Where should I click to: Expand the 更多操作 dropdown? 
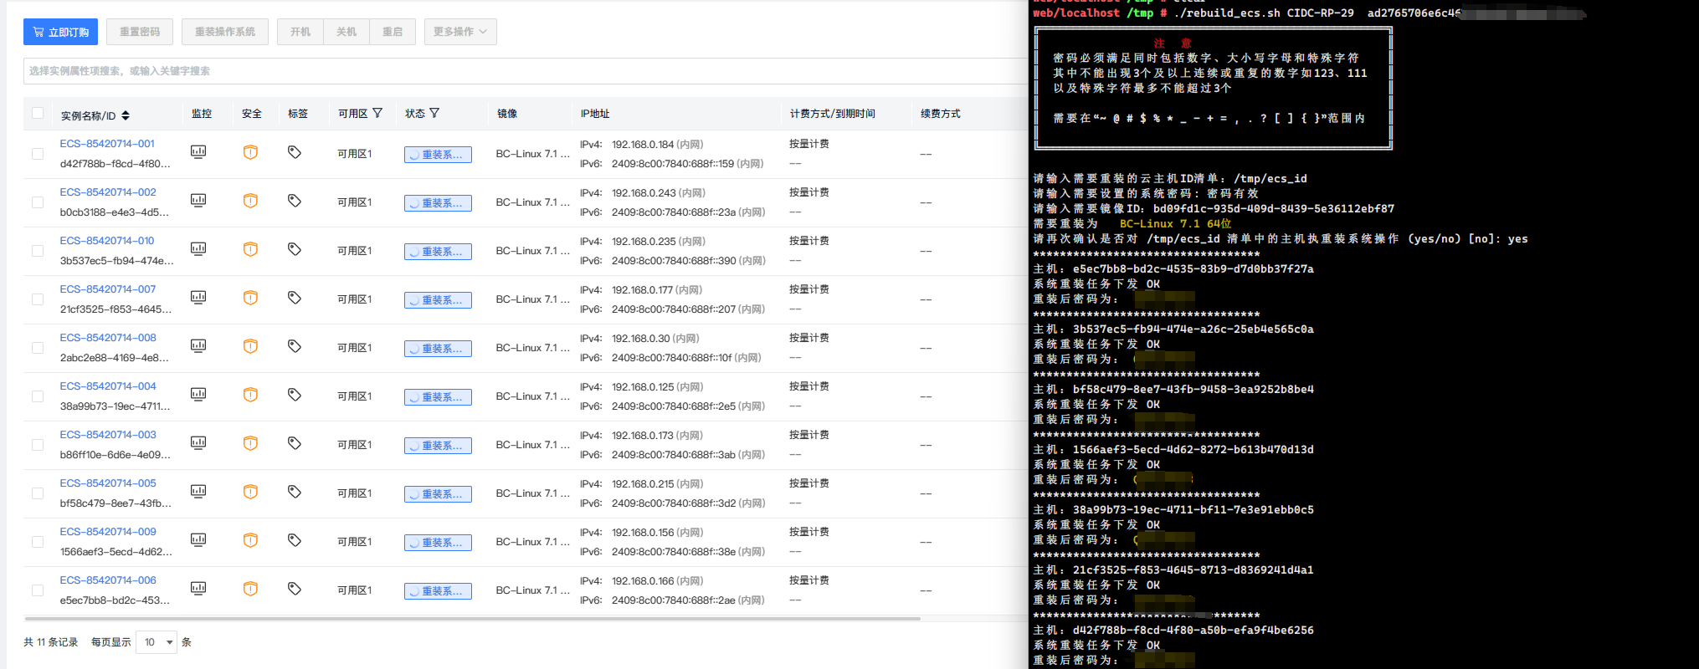(x=460, y=32)
